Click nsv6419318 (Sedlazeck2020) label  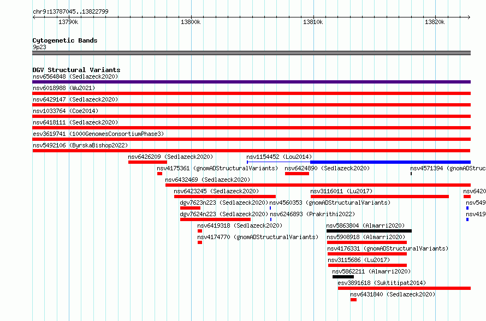[240, 225]
